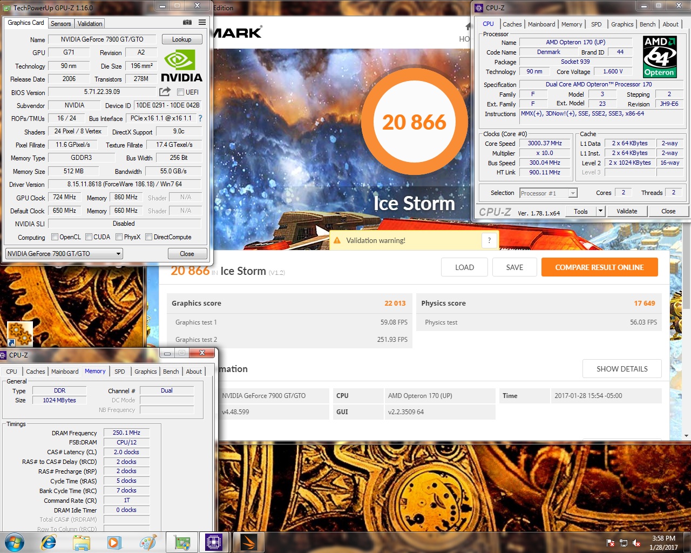Open the GPU-Z hamburger menu icon

tap(202, 23)
